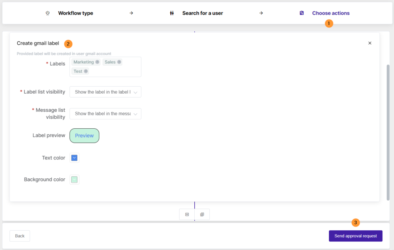The image size is (394, 250).
Task: Click the power icon beside Workflow type
Action: tap(47, 13)
